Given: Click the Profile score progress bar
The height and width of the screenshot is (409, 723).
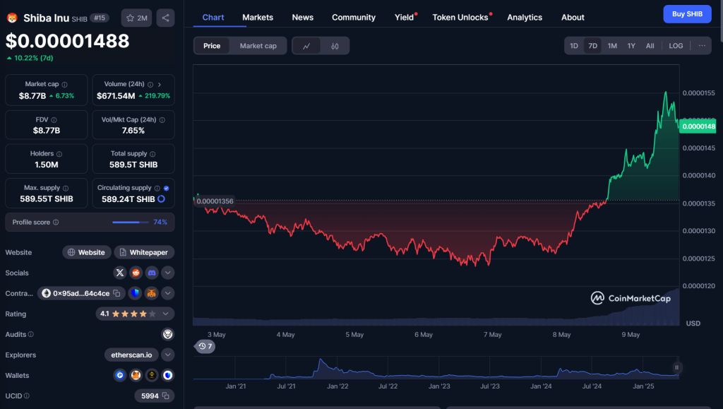Looking at the screenshot, I should point(131,223).
